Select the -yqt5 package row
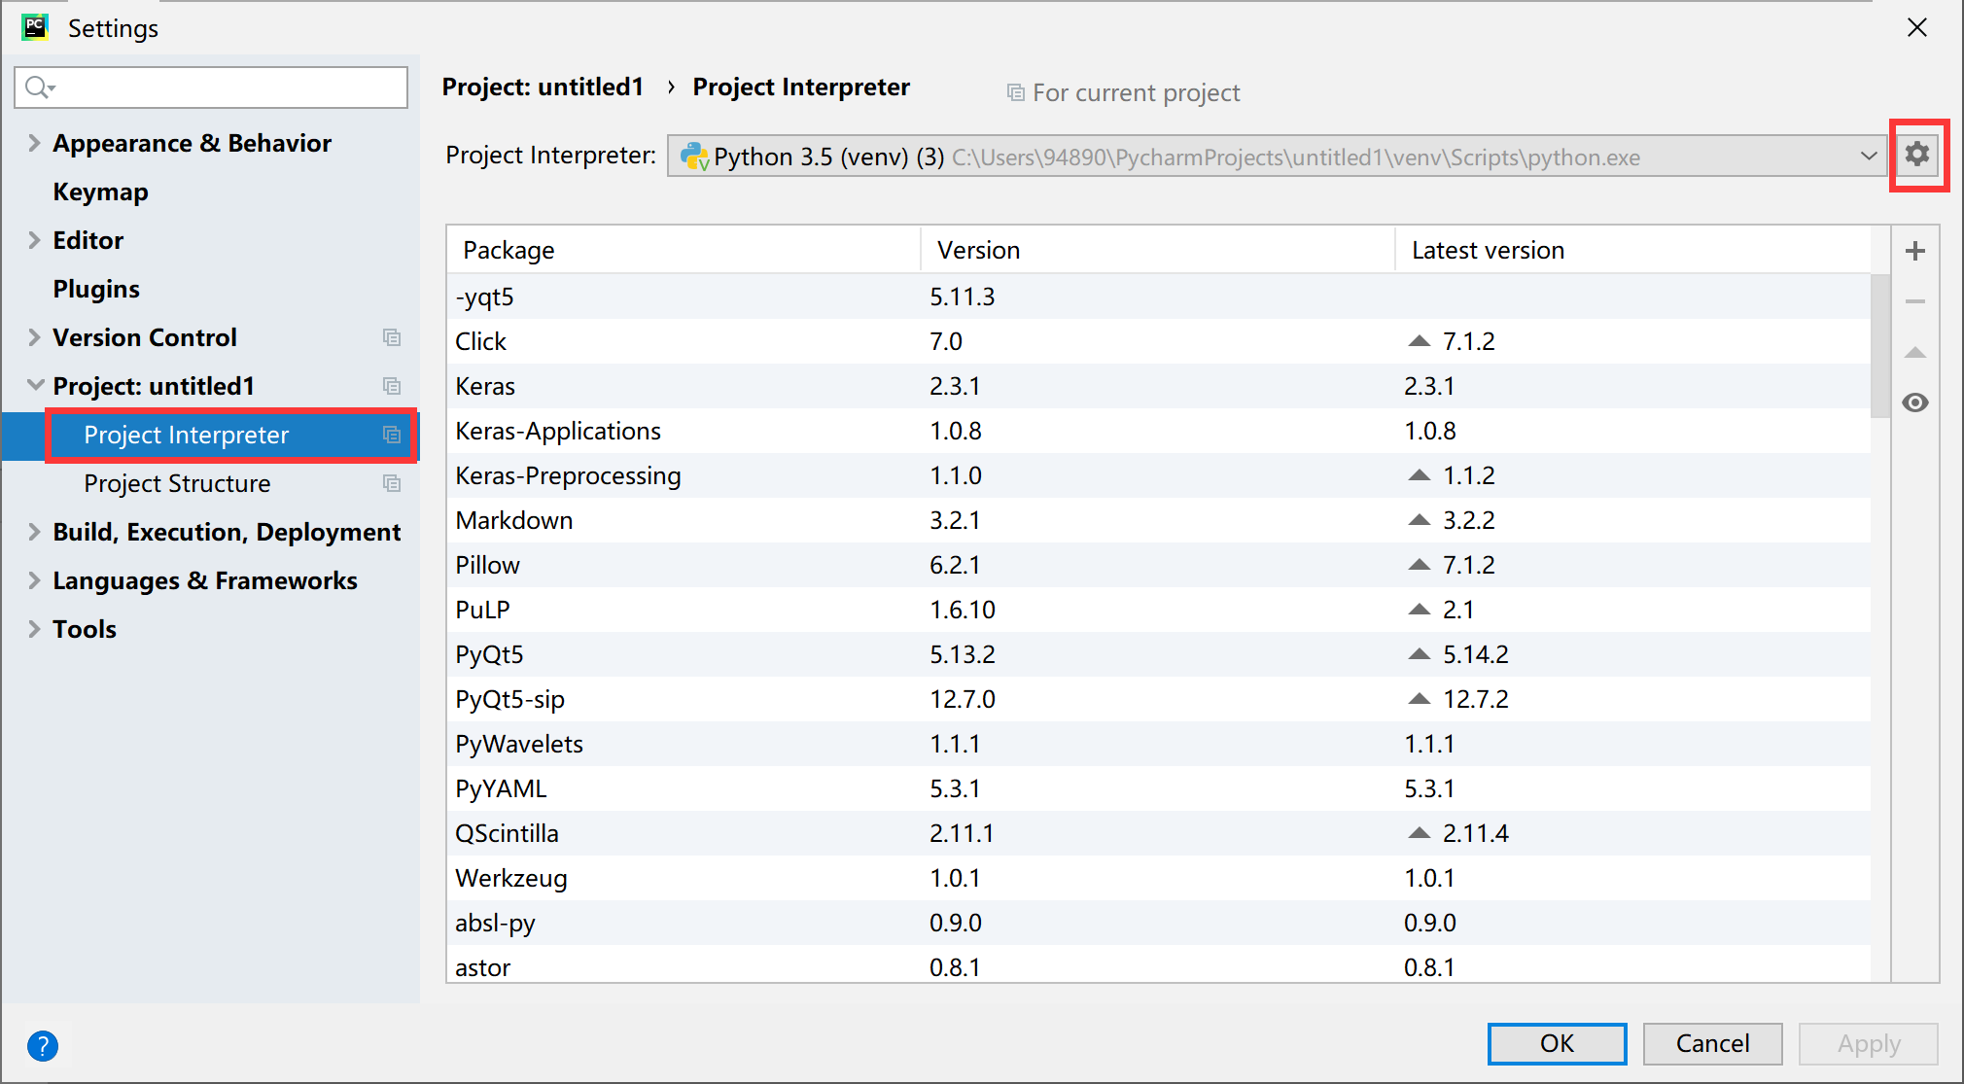Viewport: 1964px width, 1084px height. (x=1159, y=297)
